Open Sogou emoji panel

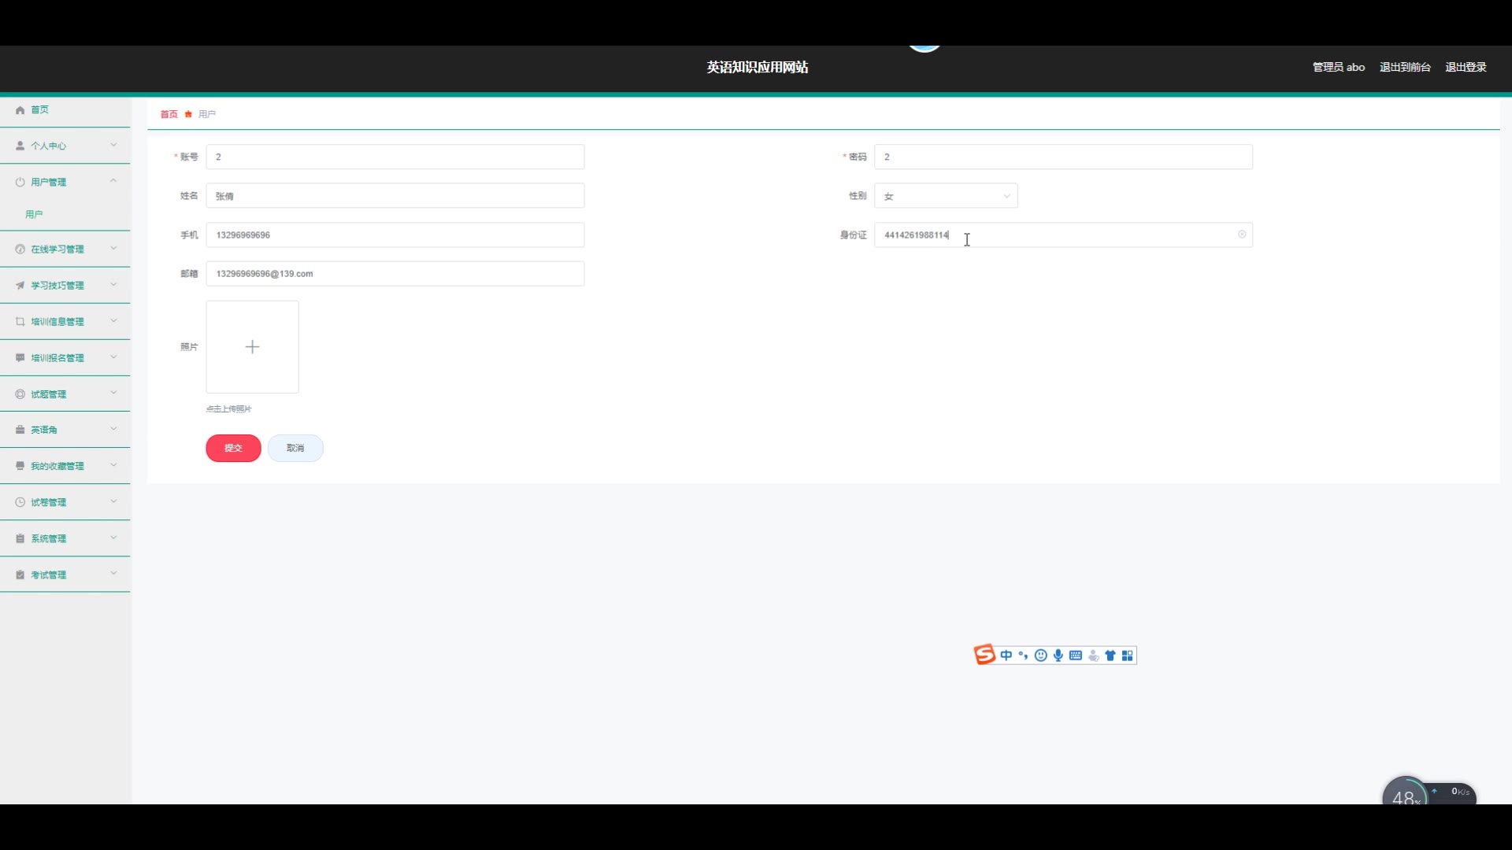(x=1040, y=656)
